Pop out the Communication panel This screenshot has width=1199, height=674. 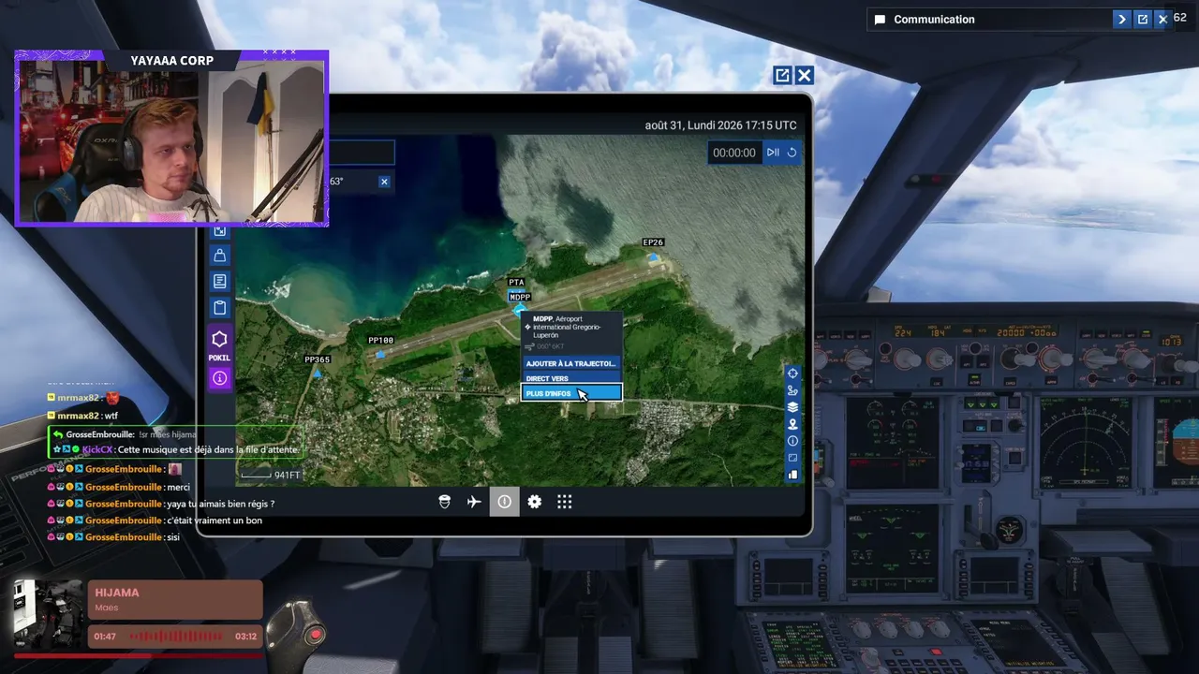[1143, 19]
